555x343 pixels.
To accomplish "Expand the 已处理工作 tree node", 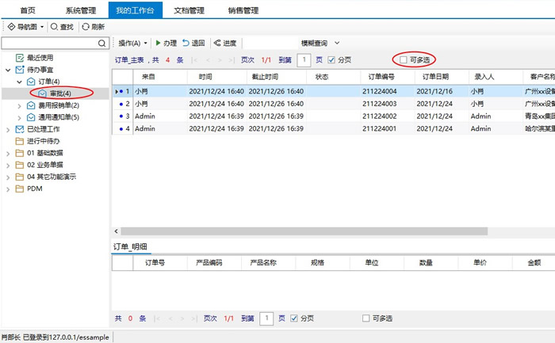I will coord(8,129).
